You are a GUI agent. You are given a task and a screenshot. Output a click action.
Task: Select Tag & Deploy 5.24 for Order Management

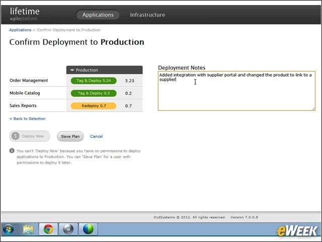point(94,81)
